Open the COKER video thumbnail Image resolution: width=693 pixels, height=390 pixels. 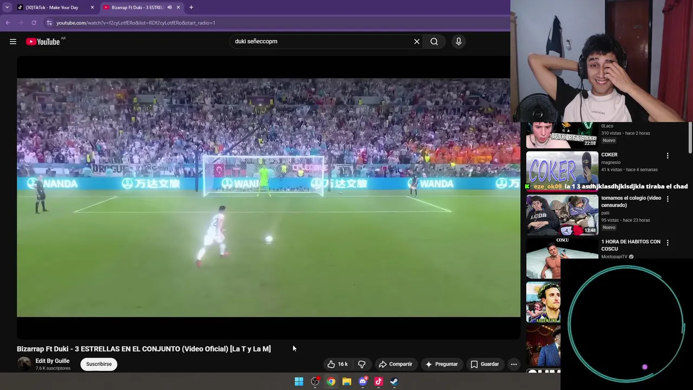click(562, 171)
